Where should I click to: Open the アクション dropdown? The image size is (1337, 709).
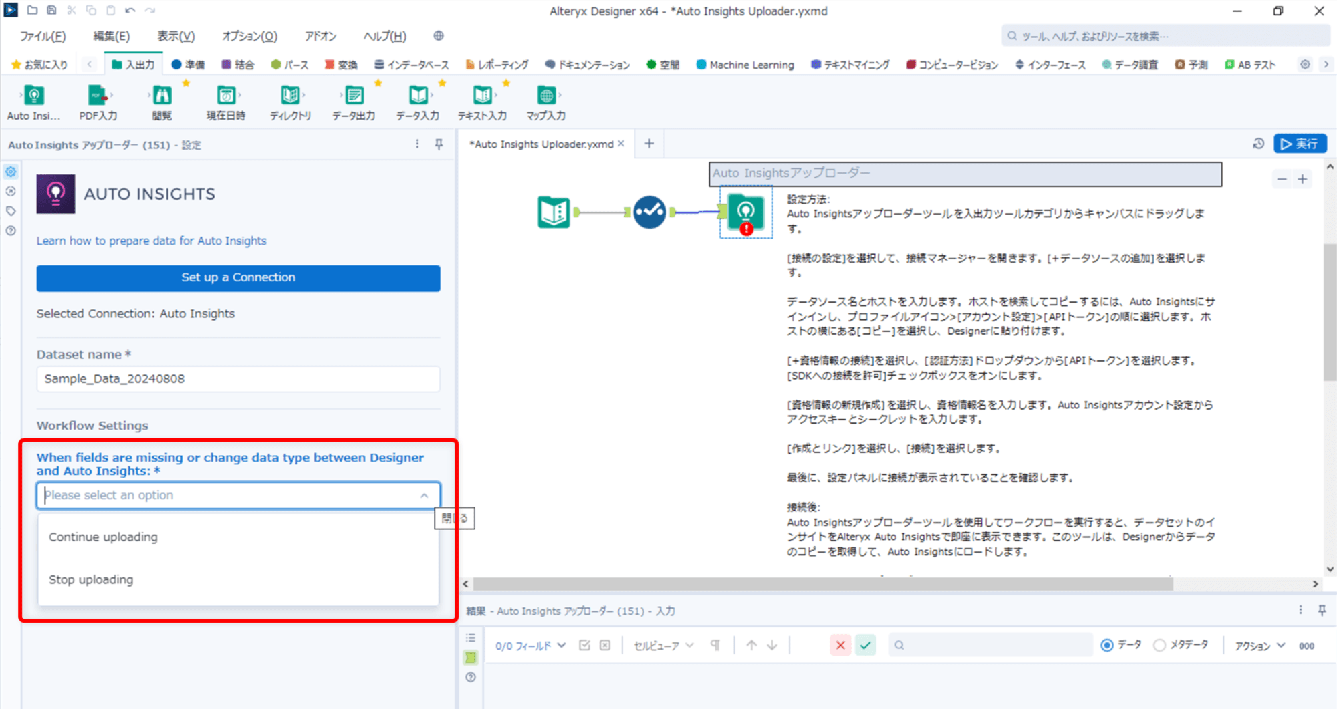point(1259,646)
